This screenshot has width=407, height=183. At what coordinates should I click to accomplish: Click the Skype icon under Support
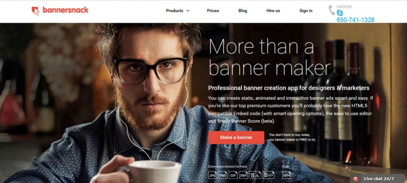tap(340, 13)
